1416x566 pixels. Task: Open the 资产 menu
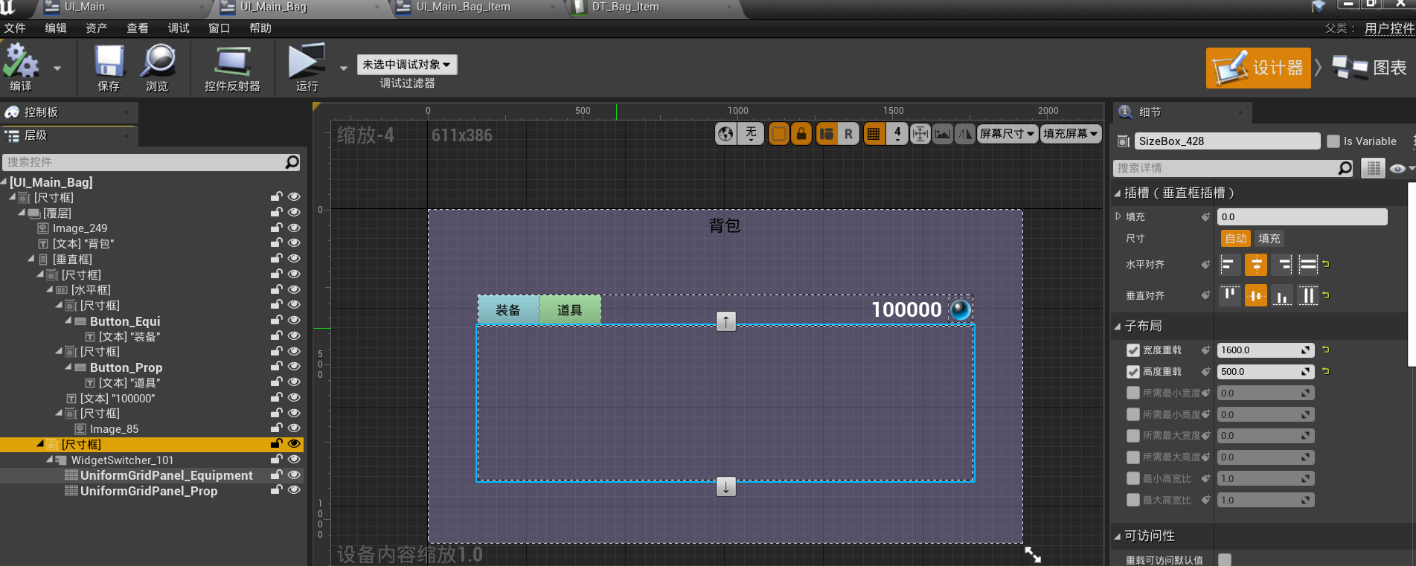(97, 28)
